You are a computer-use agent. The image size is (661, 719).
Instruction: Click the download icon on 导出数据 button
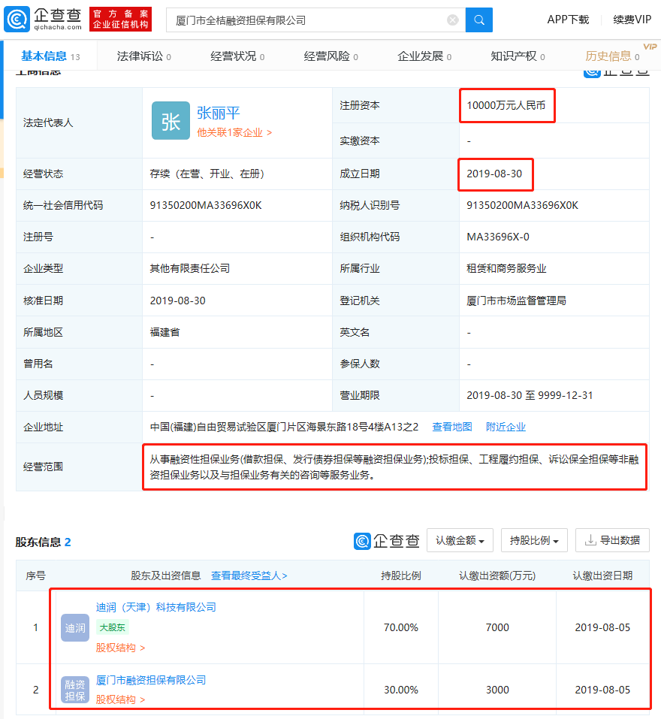coord(590,539)
